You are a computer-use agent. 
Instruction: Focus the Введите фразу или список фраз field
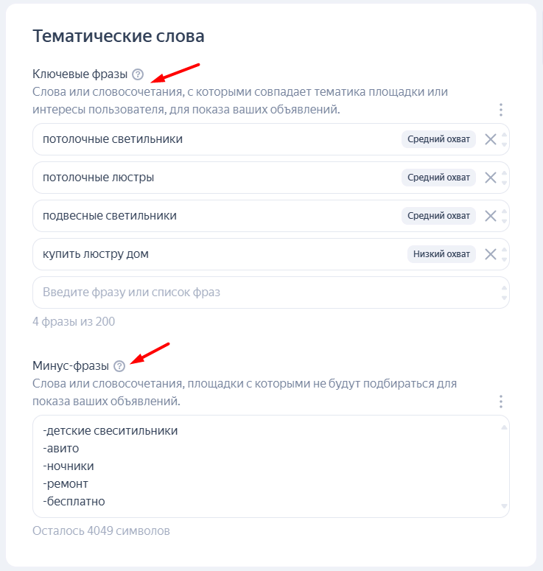click(x=270, y=292)
